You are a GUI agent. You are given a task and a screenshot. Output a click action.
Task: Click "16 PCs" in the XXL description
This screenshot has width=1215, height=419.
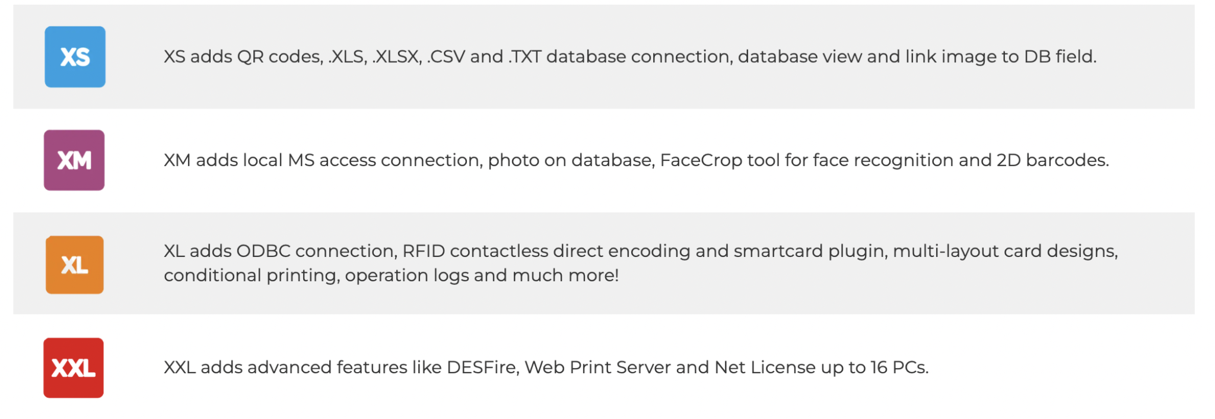(899, 367)
